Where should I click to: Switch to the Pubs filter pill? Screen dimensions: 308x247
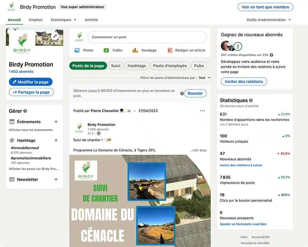pos(199,66)
